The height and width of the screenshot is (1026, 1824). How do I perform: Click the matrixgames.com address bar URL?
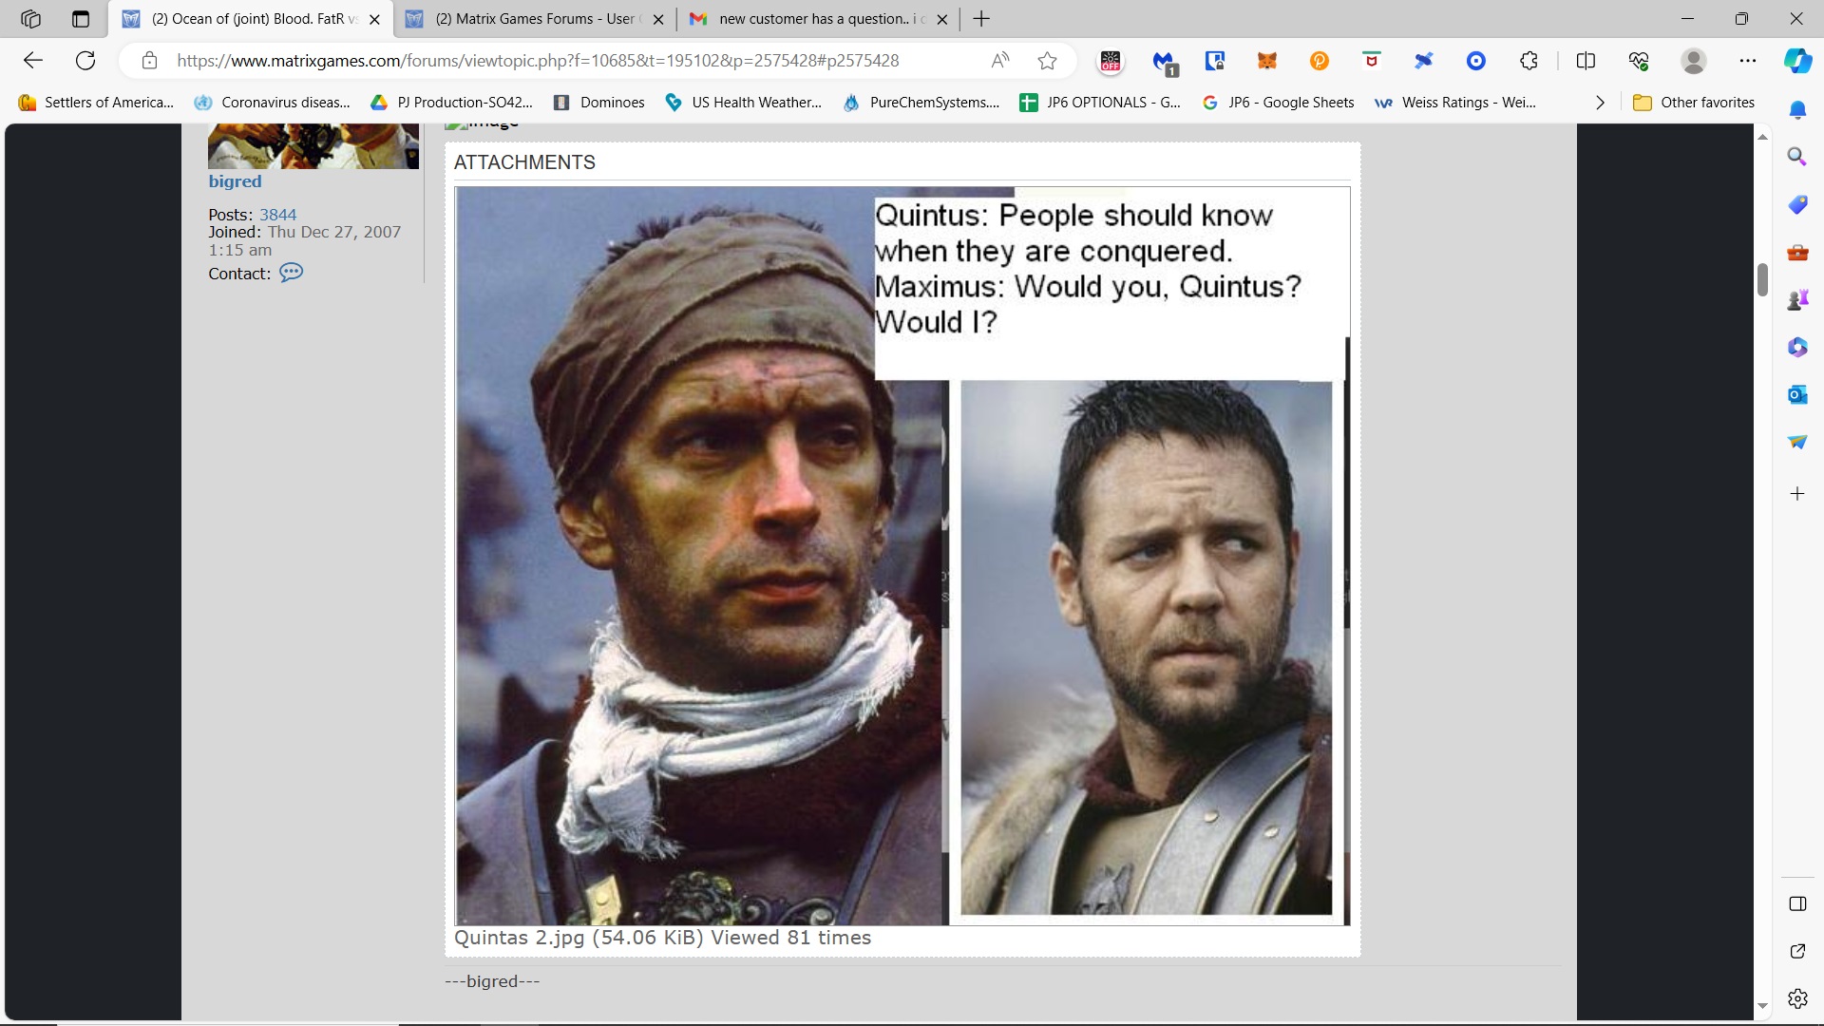tap(538, 61)
